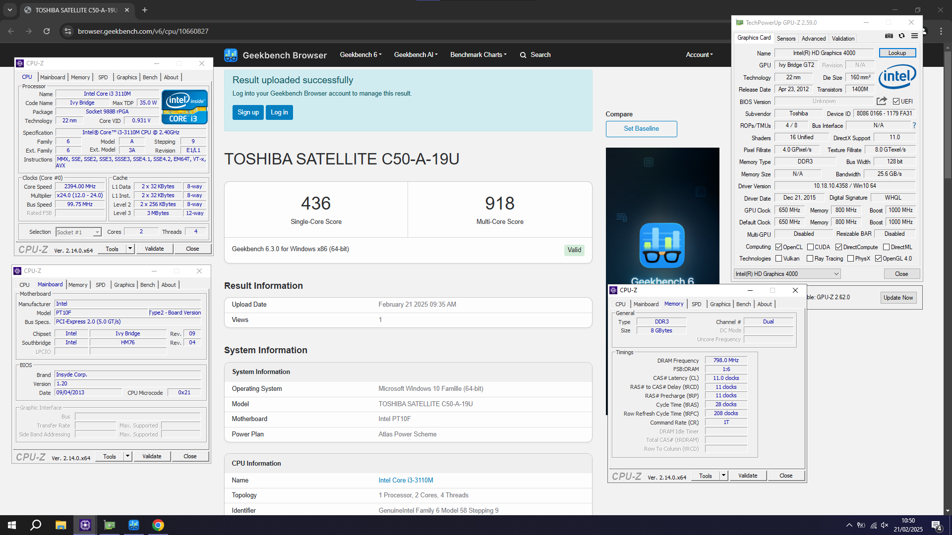The width and height of the screenshot is (952, 535).
Task: Open SPD tab in CPU-Z Mainboard window
Action: tap(101, 285)
